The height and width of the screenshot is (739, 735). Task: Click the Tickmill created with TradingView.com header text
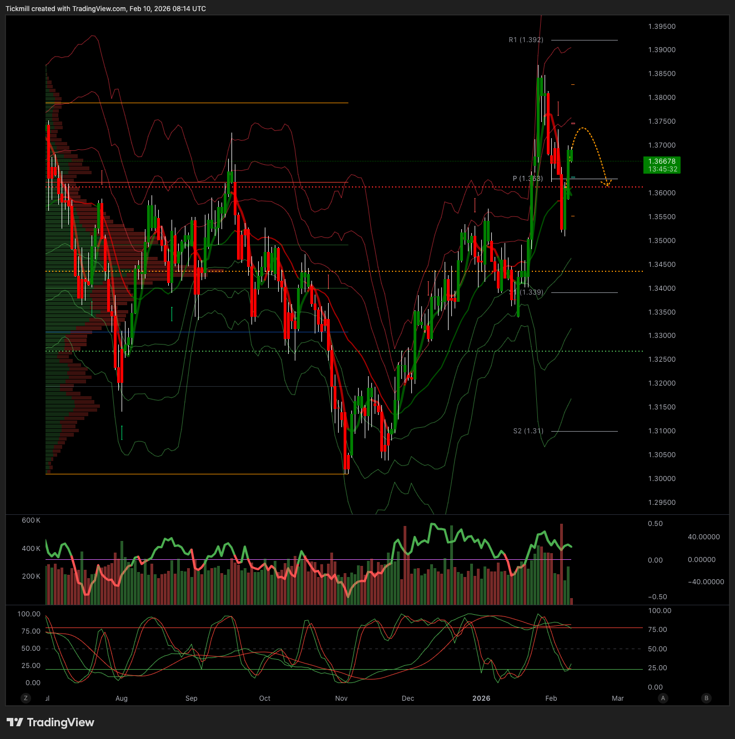point(105,9)
